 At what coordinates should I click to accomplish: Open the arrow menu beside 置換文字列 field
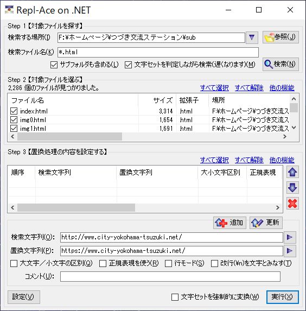pos(290,251)
